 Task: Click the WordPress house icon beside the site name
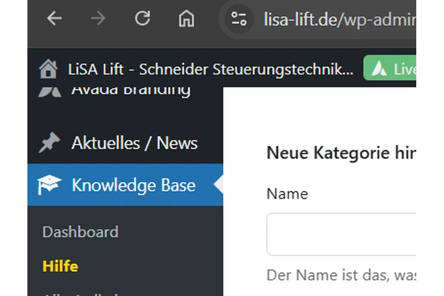click(x=49, y=70)
